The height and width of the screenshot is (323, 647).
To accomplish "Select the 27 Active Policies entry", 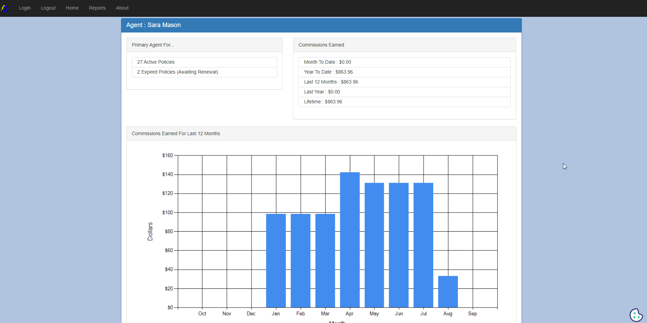I will pyautogui.click(x=204, y=62).
